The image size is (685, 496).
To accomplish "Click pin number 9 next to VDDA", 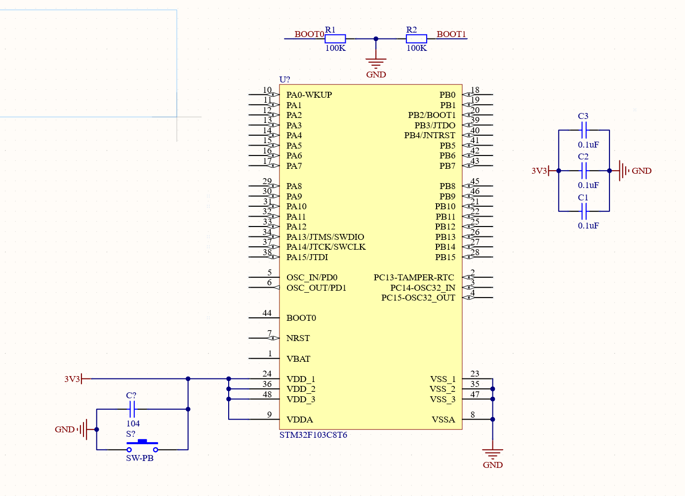I will pyautogui.click(x=269, y=415).
